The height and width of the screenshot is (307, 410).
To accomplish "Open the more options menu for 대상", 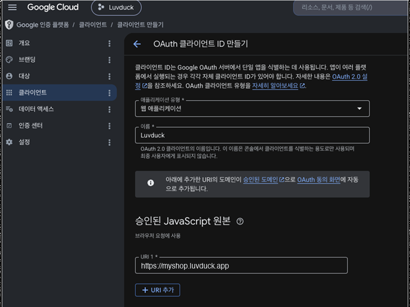I will click(109, 77).
